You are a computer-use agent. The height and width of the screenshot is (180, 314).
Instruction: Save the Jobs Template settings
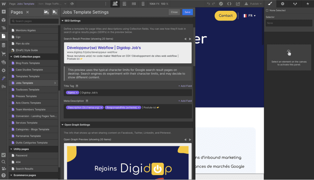(x=187, y=12)
